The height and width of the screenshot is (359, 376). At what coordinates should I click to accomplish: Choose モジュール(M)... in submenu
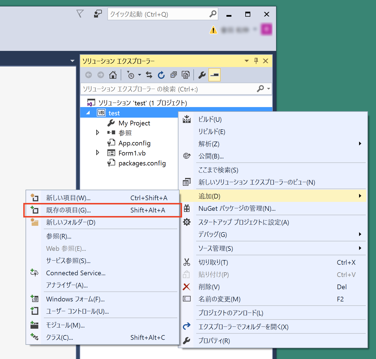(x=103, y=325)
